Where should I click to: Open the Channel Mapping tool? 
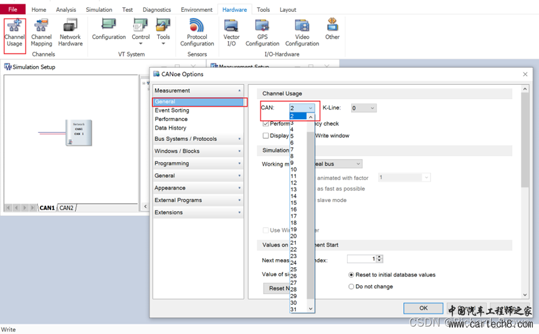coord(41,32)
